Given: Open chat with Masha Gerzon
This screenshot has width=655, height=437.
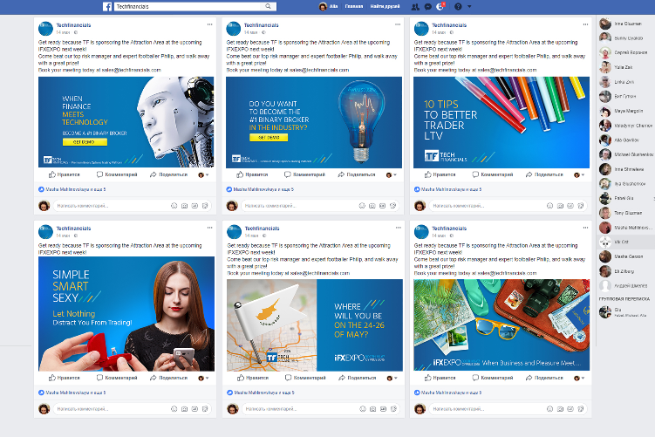Looking at the screenshot, I should click(625, 256).
